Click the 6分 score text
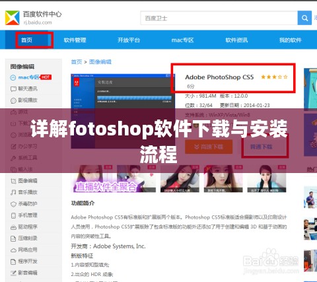Image resolution: width=317 pixels, height=282 pixels. pyautogui.click(x=191, y=87)
